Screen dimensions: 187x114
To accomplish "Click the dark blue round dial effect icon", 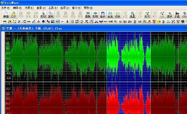I will tap(183, 22).
